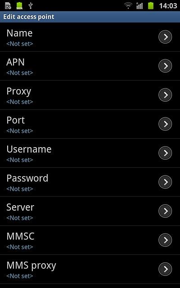Open the Proxy list item text
180x288 pixels.
[19, 92]
